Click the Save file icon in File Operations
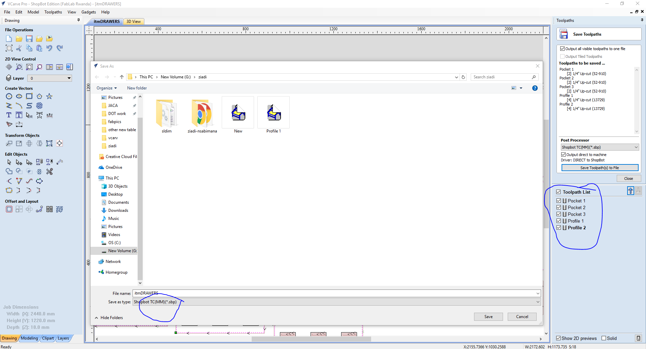 point(29,39)
